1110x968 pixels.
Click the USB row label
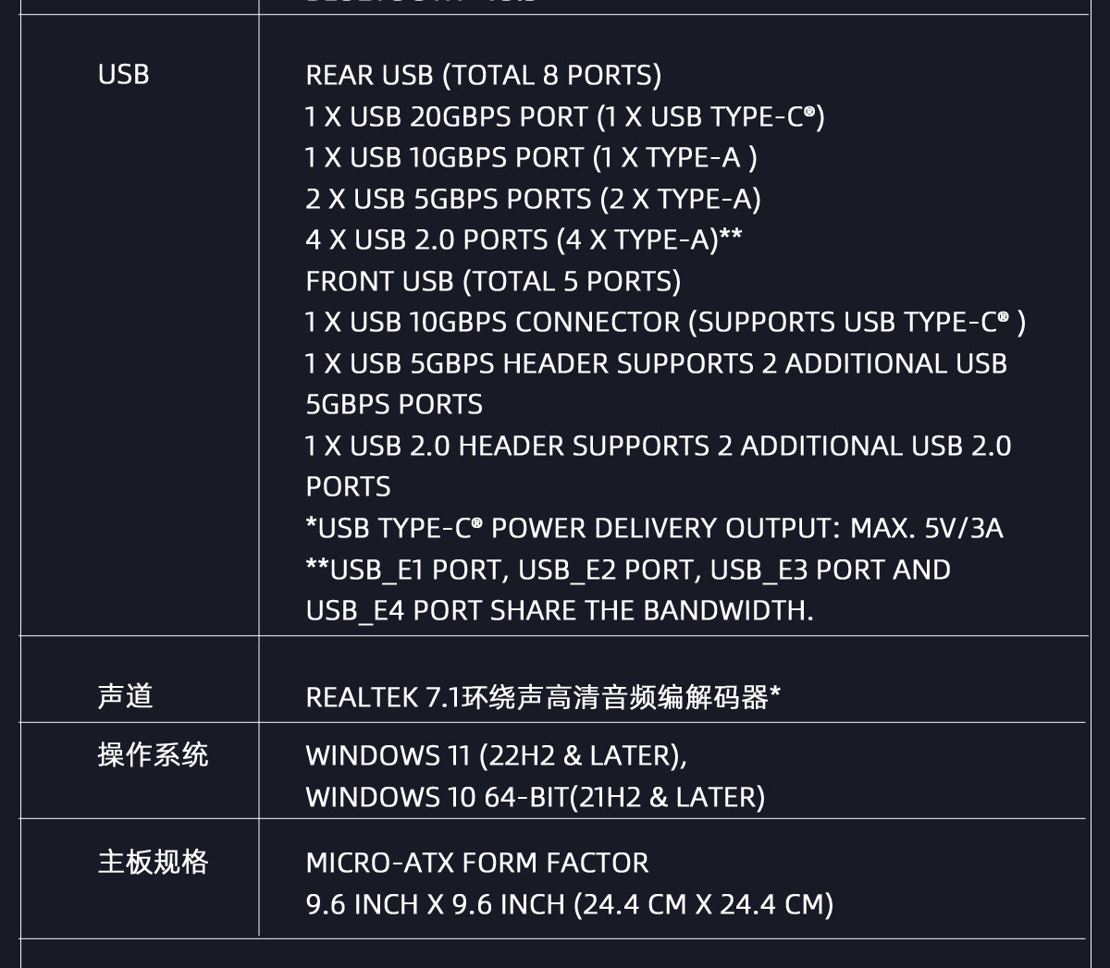pyautogui.click(x=123, y=75)
